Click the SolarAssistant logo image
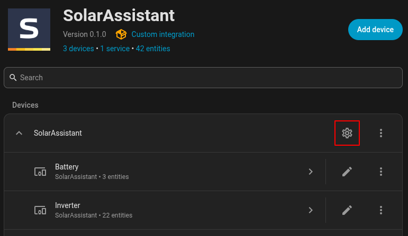The width and height of the screenshot is (408, 236). pyautogui.click(x=29, y=30)
